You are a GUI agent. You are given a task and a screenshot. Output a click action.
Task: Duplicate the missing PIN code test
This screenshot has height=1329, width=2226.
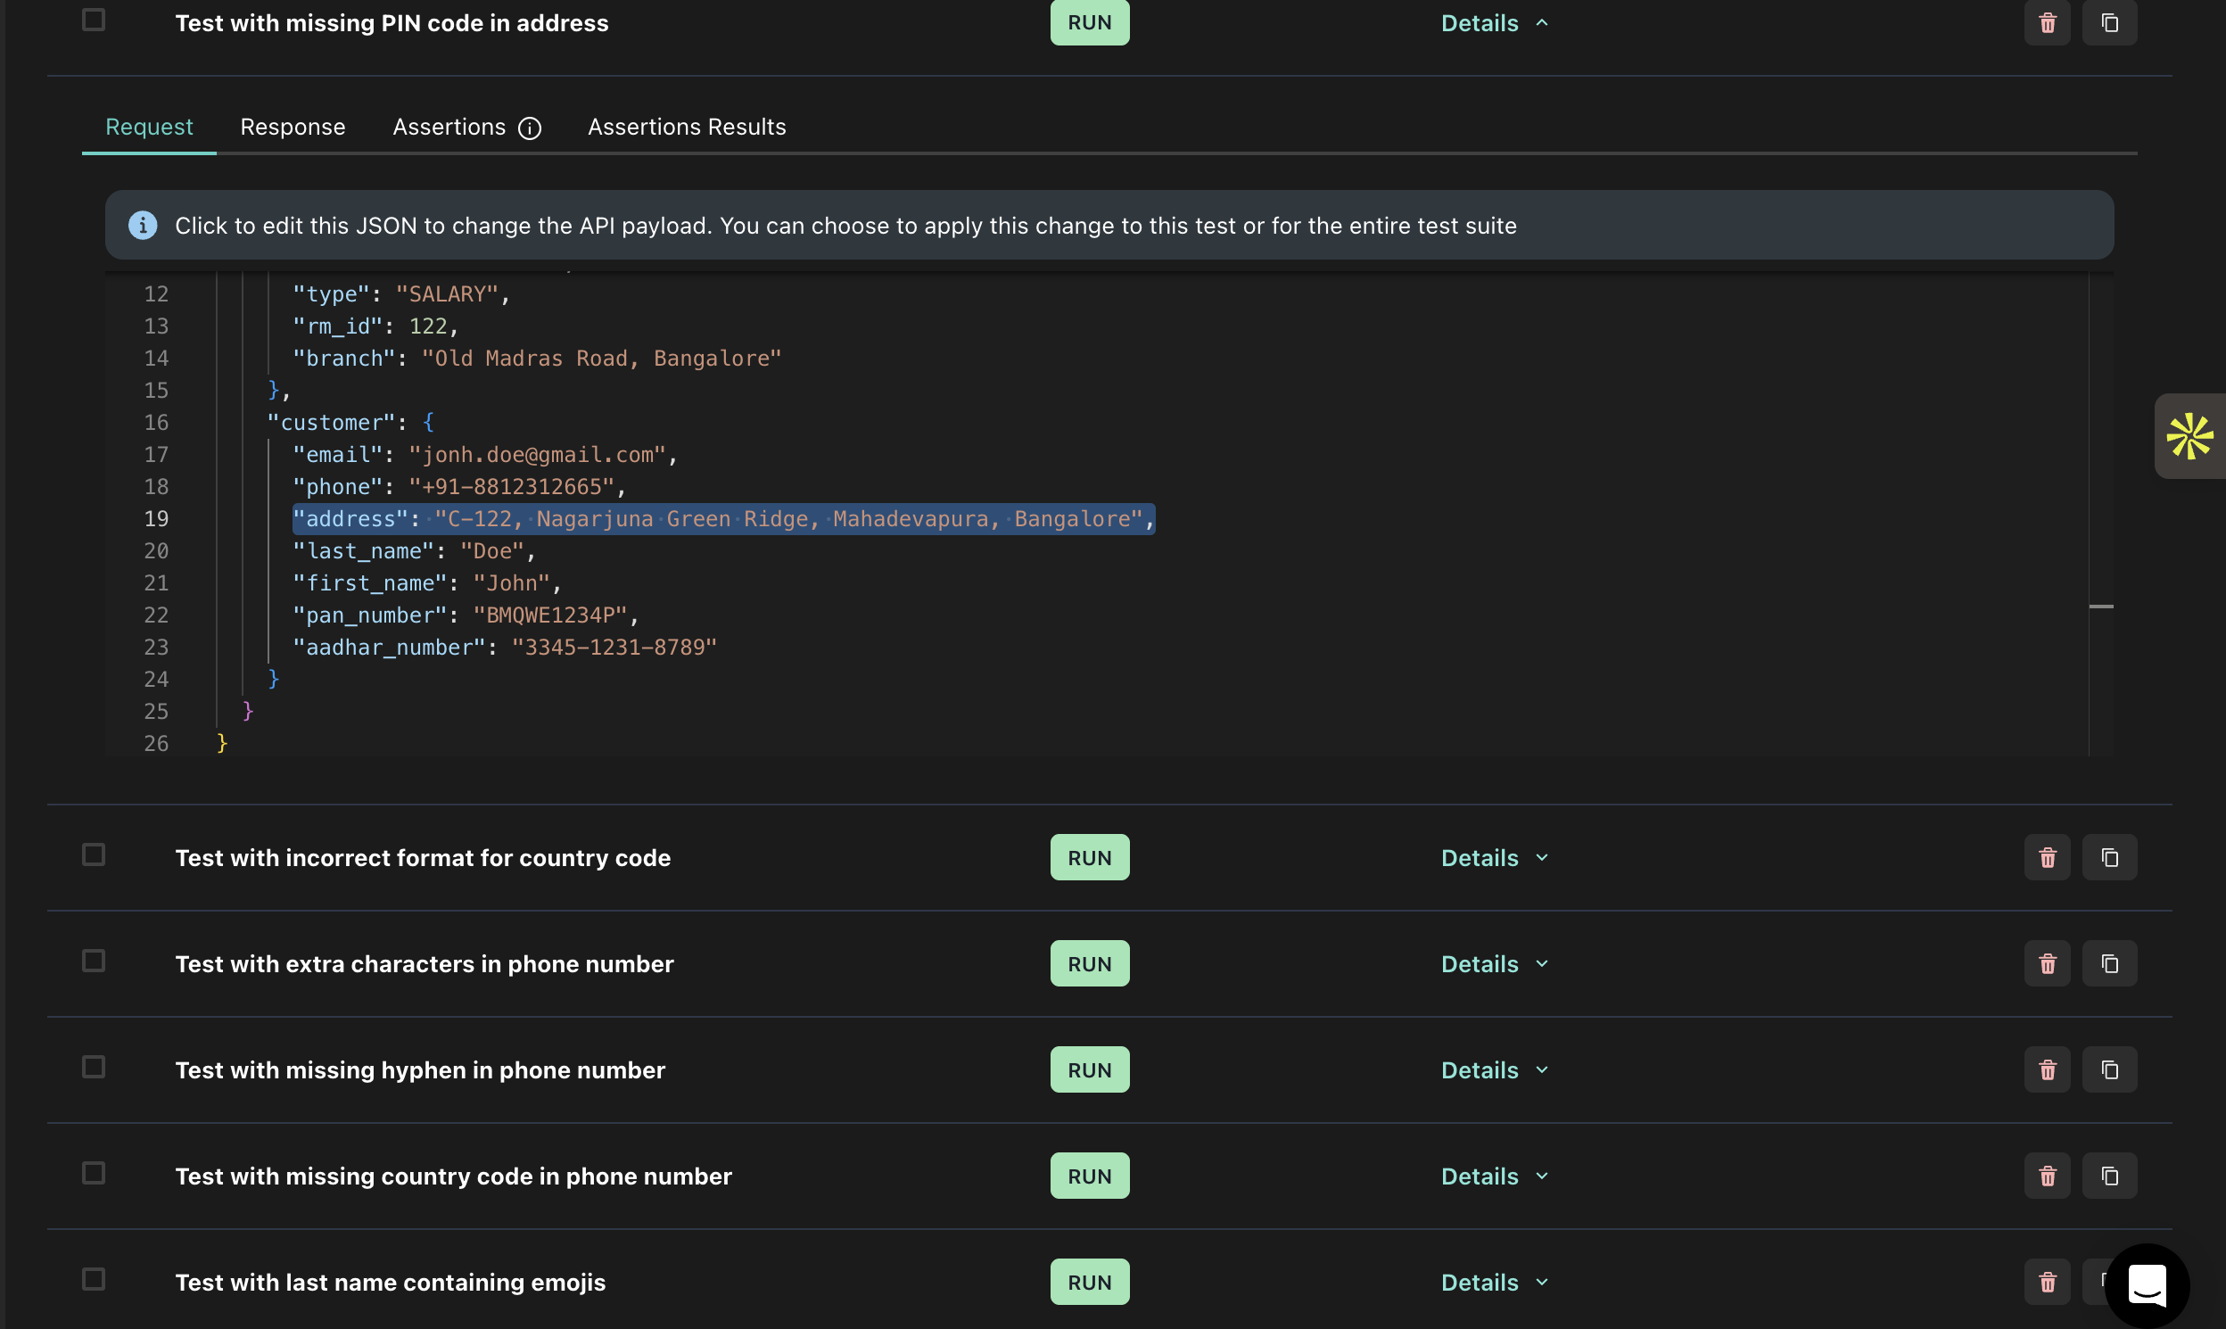click(x=2108, y=22)
